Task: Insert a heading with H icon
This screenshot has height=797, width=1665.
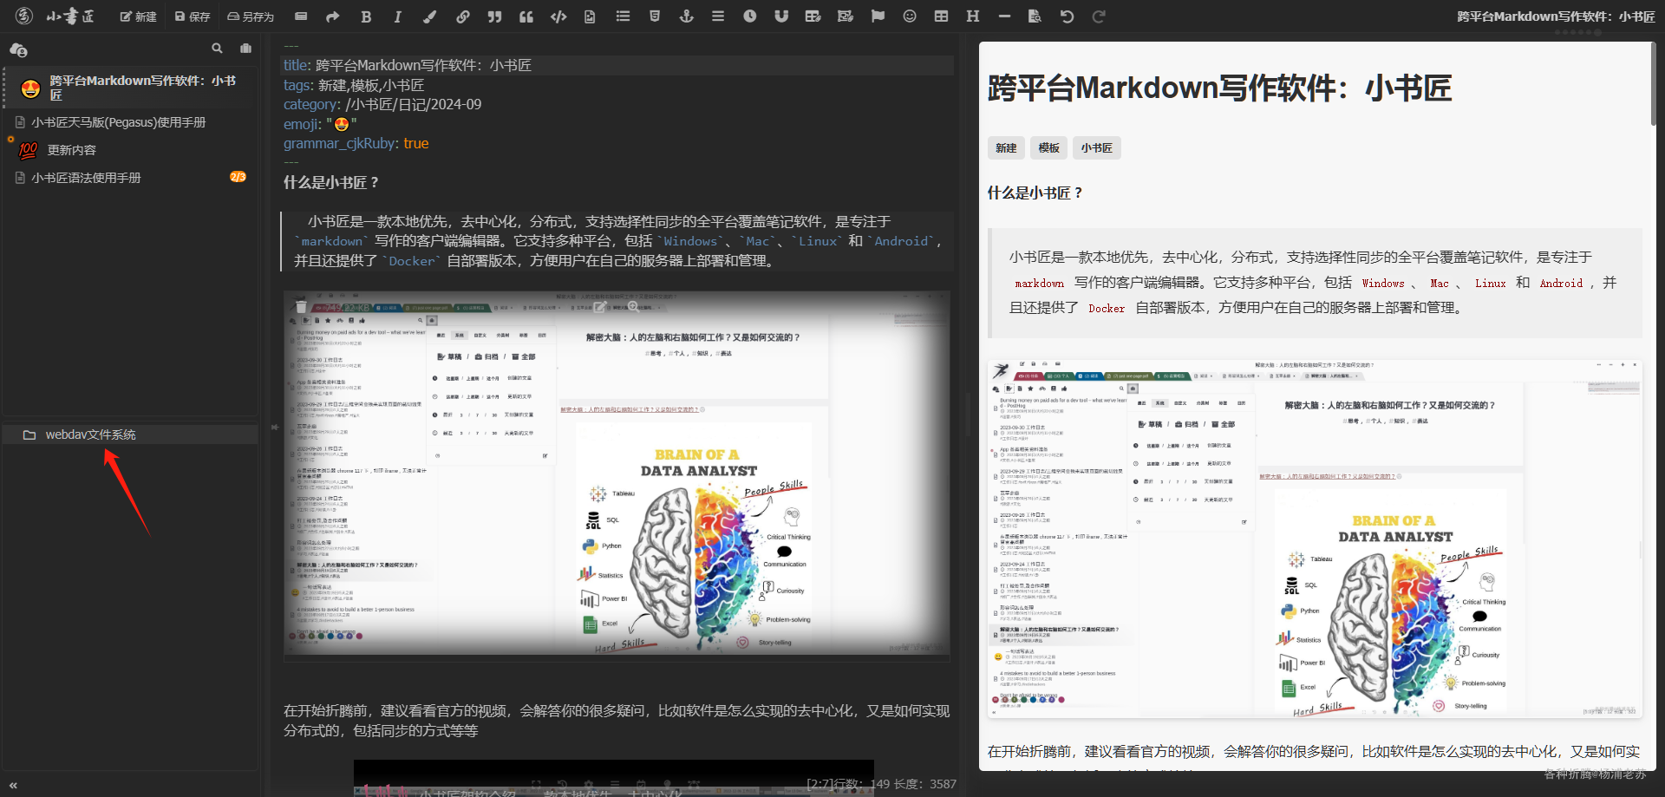Action: pyautogui.click(x=973, y=16)
